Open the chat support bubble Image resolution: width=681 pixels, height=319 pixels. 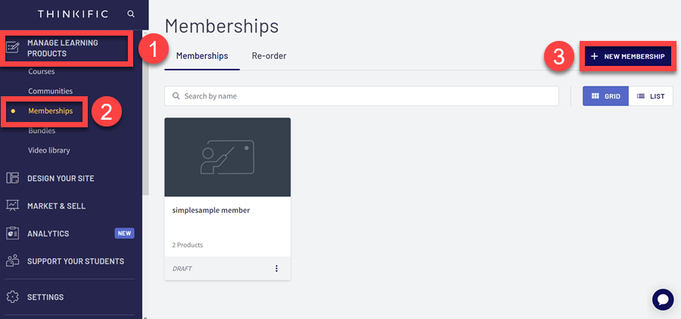(x=662, y=299)
